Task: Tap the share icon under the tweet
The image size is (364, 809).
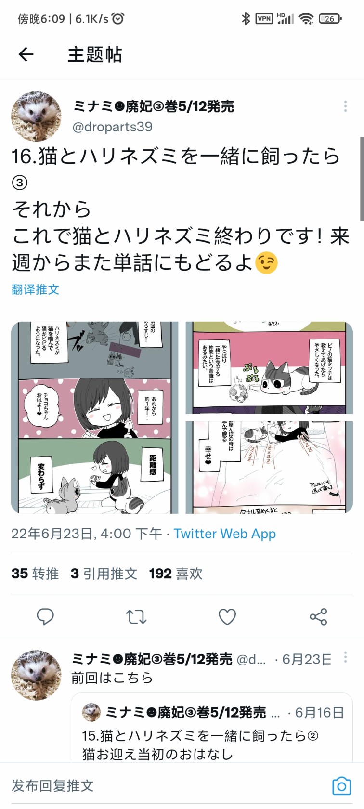Action: point(318,616)
